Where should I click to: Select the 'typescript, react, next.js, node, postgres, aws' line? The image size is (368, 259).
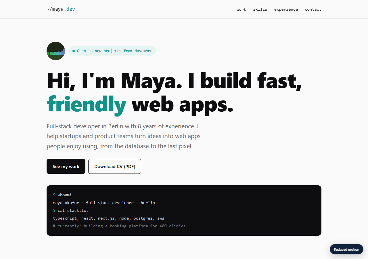[x=108, y=218]
